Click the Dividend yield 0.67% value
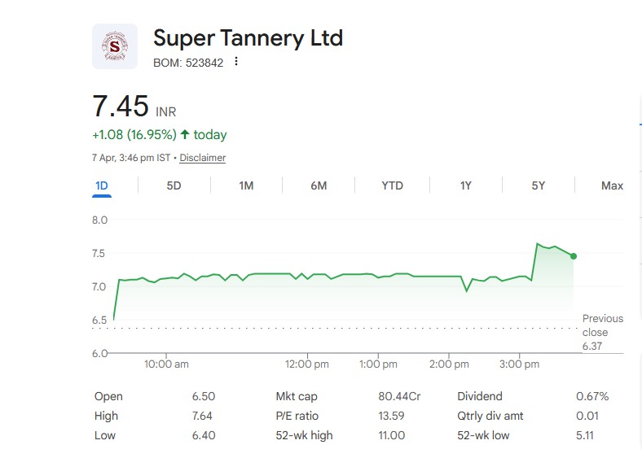Viewport: 642px width, 471px height. [x=592, y=396]
